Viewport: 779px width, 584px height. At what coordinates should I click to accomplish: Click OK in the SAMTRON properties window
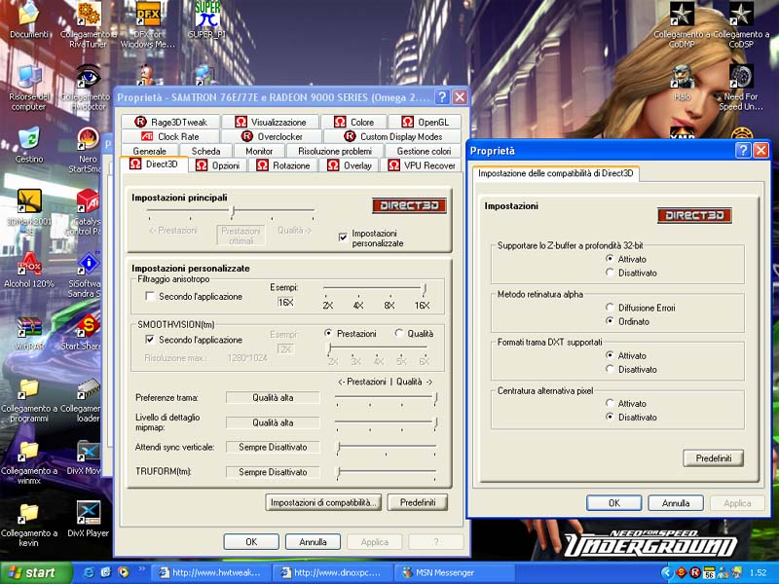(251, 542)
